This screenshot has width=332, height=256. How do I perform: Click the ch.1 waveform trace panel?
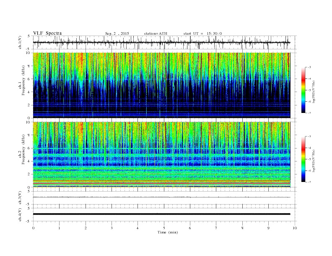coord(165,42)
